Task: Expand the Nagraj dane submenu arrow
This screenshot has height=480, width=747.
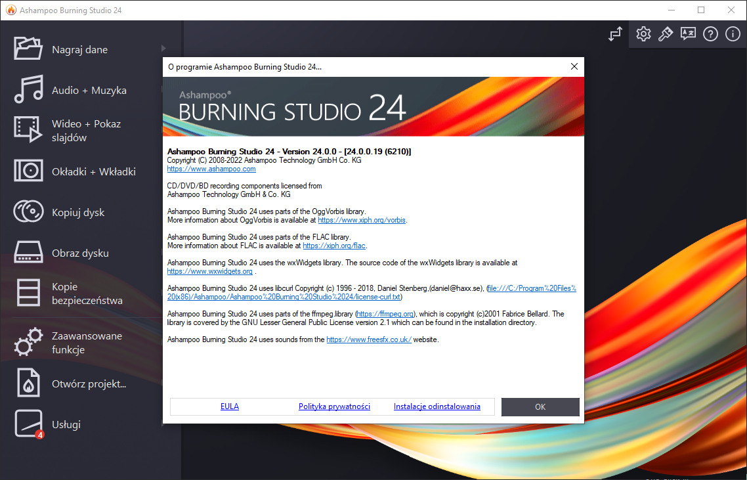Action: [x=163, y=48]
